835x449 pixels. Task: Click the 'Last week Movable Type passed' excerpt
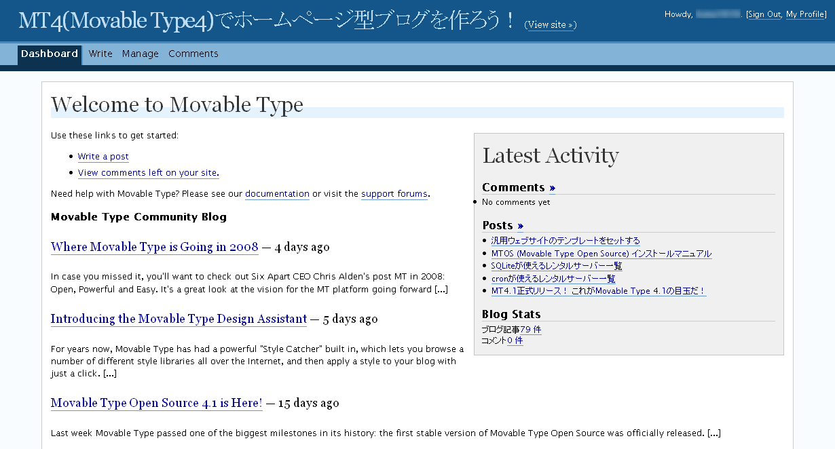tap(386, 433)
